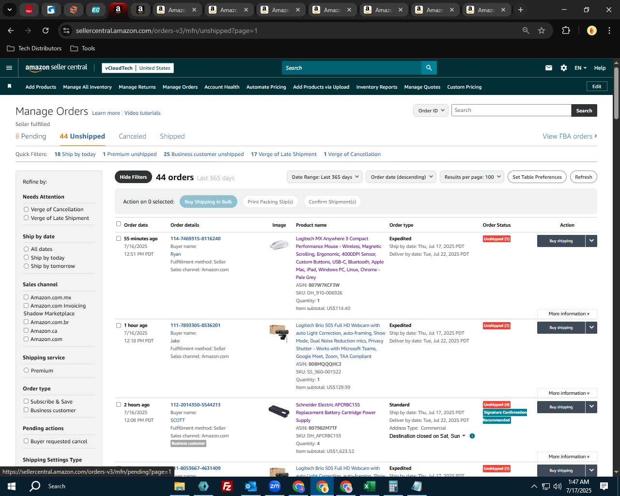Screen dimensions: 620x496
Task: Check the Business customer order type
Action: click(x=26, y=410)
